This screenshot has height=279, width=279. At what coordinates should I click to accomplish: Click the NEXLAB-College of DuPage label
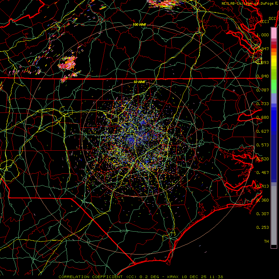248,3
